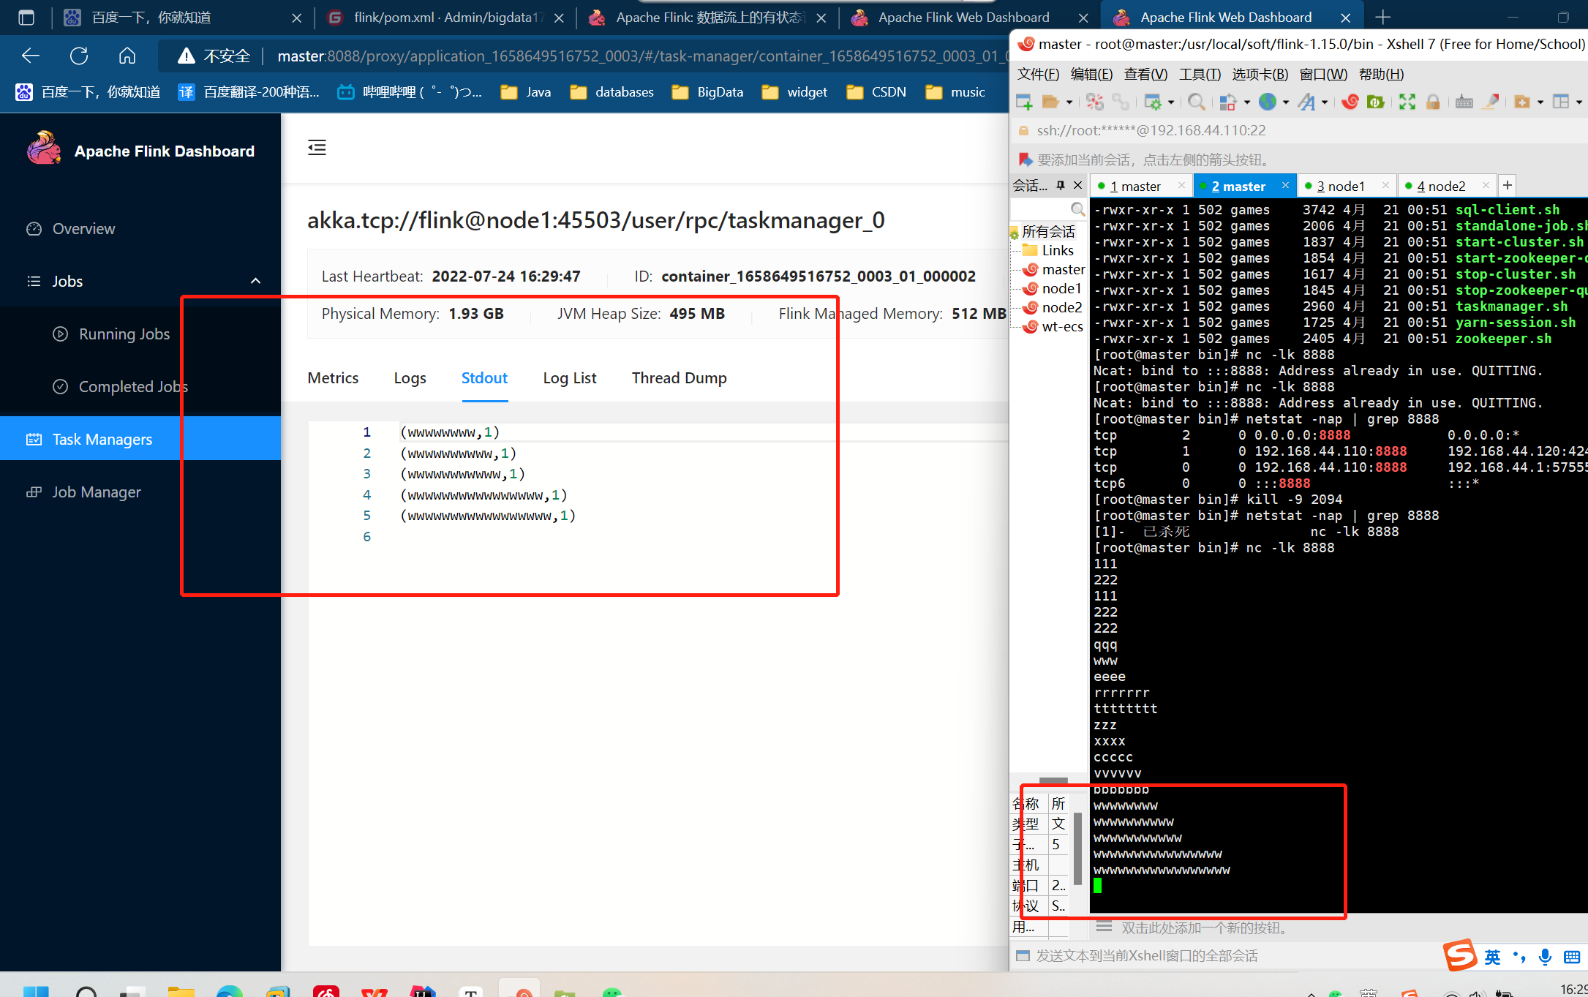The width and height of the screenshot is (1588, 997).
Task: Click the highlighter pen icon in toolbar
Action: click(x=1490, y=102)
